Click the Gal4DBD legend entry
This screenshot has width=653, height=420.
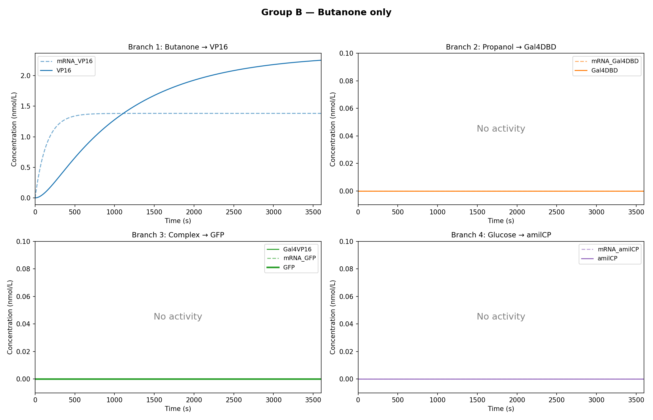click(604, 71)
